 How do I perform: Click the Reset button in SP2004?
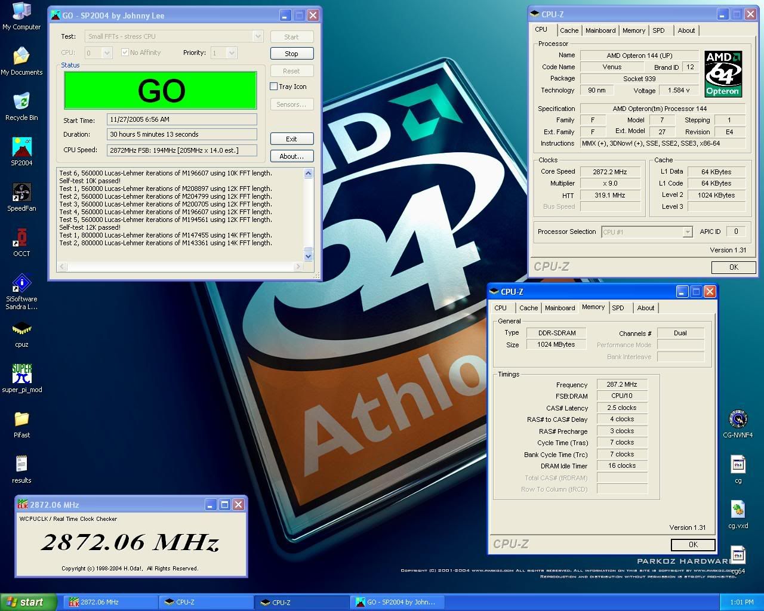[291, 71]
